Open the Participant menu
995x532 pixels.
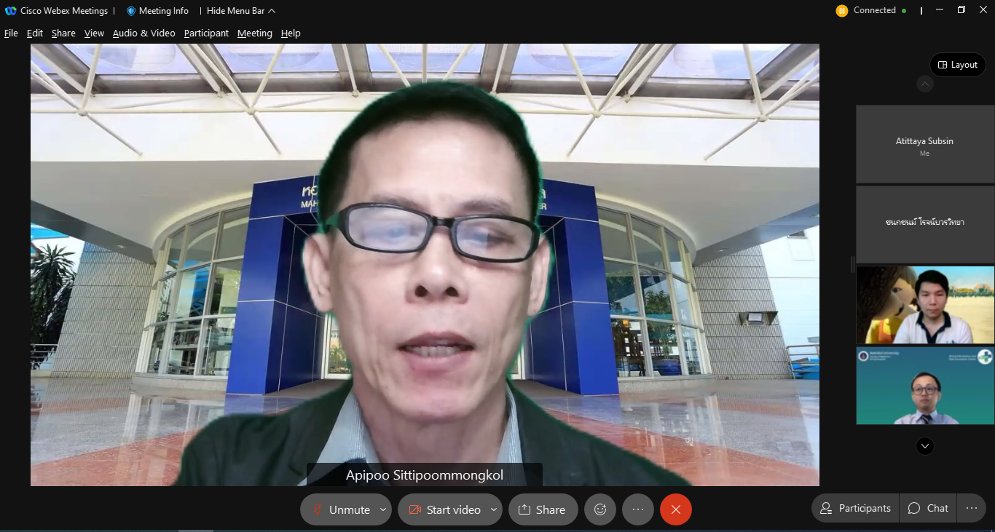206,33
